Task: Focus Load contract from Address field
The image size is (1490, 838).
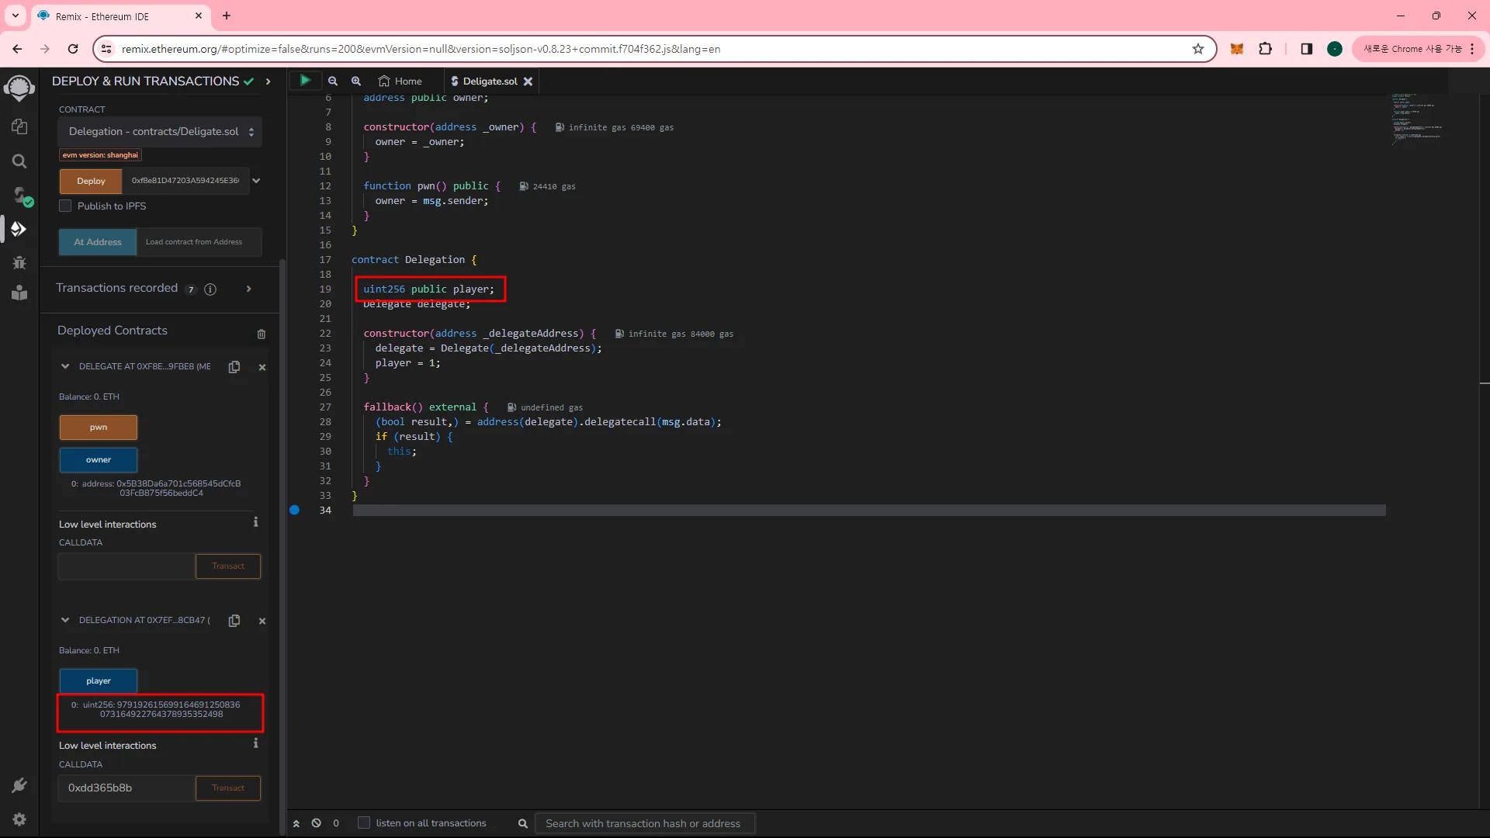Action: tap(199, 242)
